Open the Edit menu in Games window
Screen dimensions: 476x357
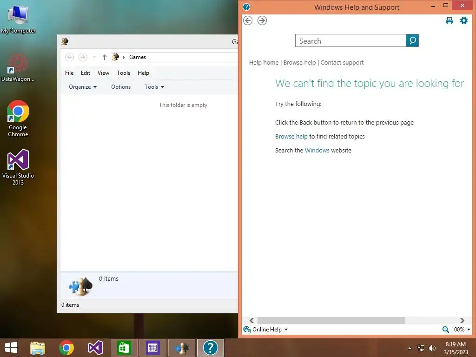tap(86, 73)
